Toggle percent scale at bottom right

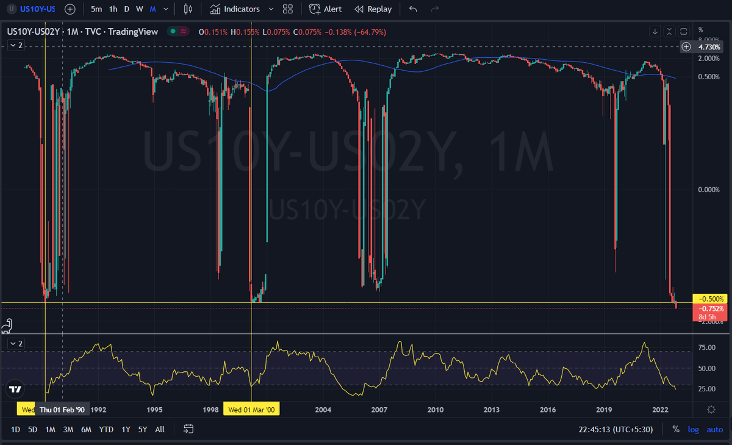point(676,429)
